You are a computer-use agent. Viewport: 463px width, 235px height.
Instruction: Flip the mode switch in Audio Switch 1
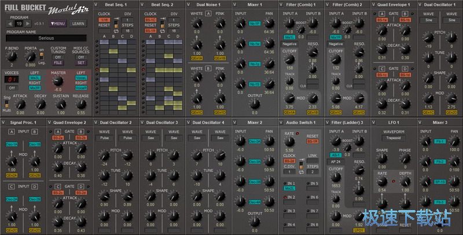click(x=301, y=164)
